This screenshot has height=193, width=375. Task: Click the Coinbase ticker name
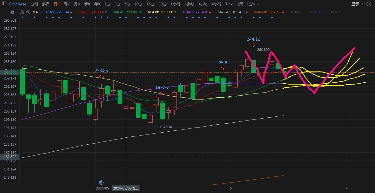pyautogui.click(x=18, y=4)
